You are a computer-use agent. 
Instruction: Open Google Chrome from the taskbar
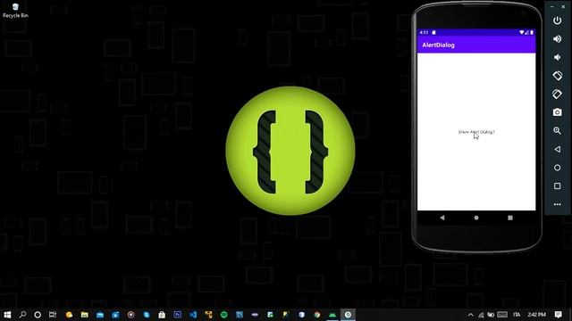pyautogui.click(x=317, y=315)
